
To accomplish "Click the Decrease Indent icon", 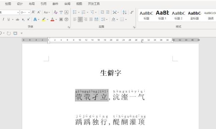I will point(102,12).
